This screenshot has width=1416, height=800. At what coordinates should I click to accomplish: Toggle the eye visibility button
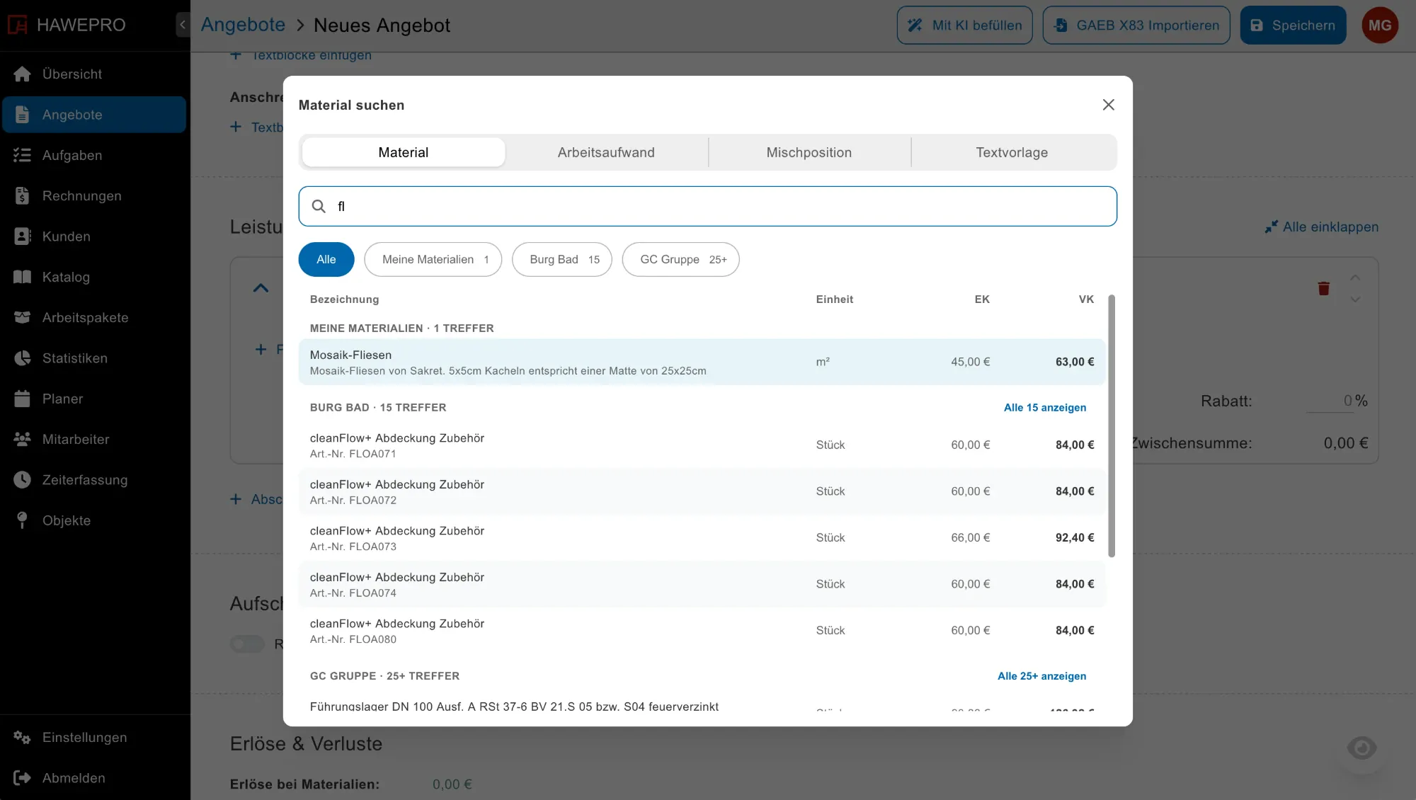coord(1361,748)
